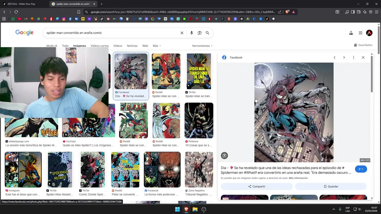381x214 pixels.
Task: Open Brave Rewards triangle icon
Action: pos(293,12)
